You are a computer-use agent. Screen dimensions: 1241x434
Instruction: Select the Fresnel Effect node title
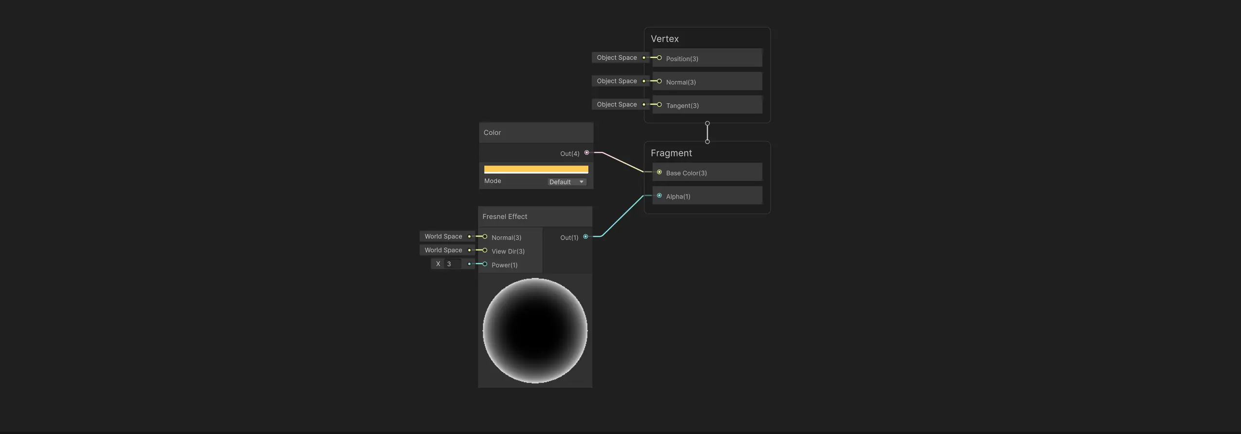click(505, 217)
